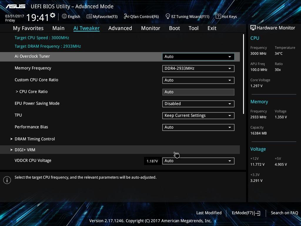Open the Ai Overclock Tuner dropdown
This screenshot has width=301, height=226.
pyautogui.click(x=198, y=57)
